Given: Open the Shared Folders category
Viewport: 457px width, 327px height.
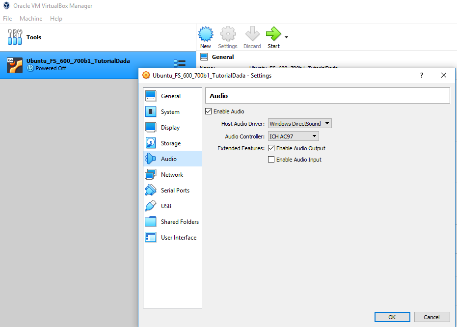Looking at the screenshot, I should [180, 222].
